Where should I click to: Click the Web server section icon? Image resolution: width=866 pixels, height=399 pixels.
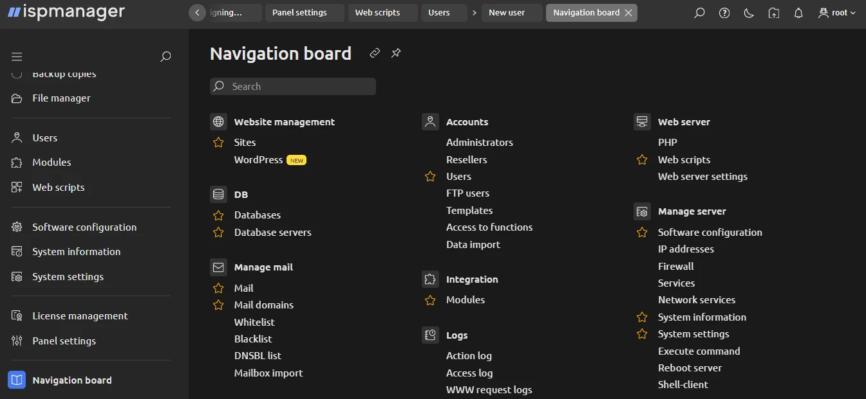tap(642, 121)
